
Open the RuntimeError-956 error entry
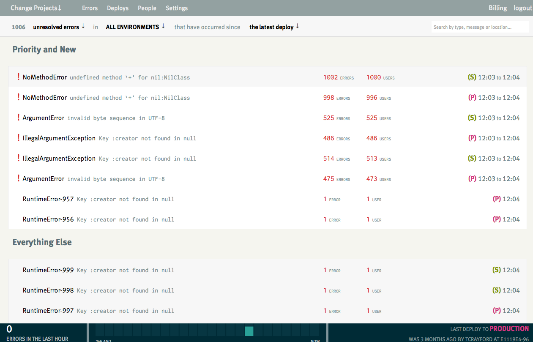point(48,219)
